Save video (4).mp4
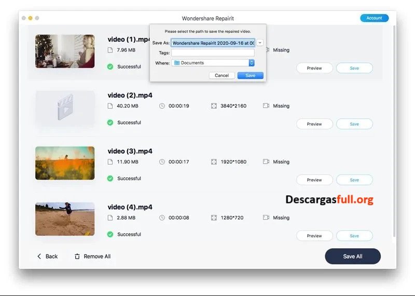Viewport: 415px width, 296px height. click(x=354, y=236)
